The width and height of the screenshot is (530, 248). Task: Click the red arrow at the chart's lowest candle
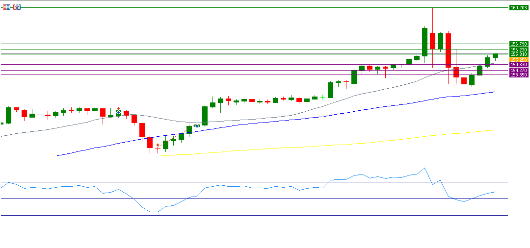coord(158,145)
